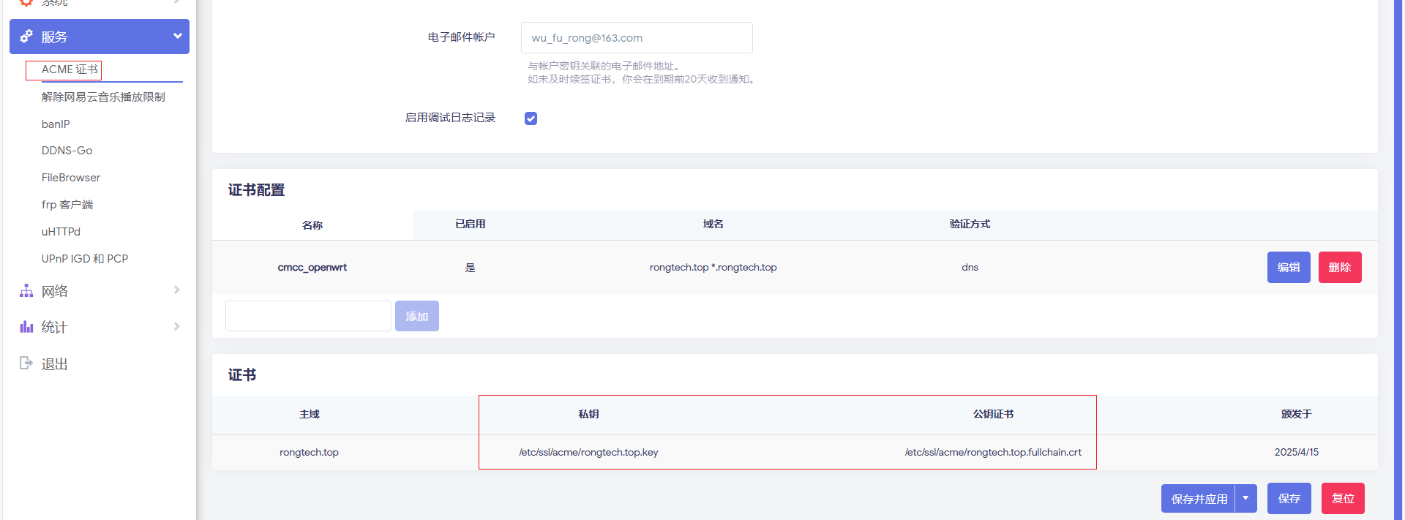The width and height of the screenshot is (1405, 520).
Task: Click the red 复位 reset button
Action: 1342,498
